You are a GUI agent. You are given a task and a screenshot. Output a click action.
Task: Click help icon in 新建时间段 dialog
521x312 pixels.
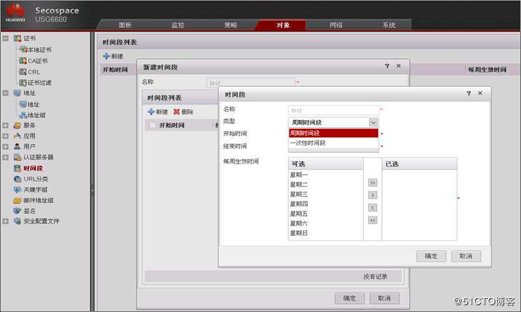(387, 66)
